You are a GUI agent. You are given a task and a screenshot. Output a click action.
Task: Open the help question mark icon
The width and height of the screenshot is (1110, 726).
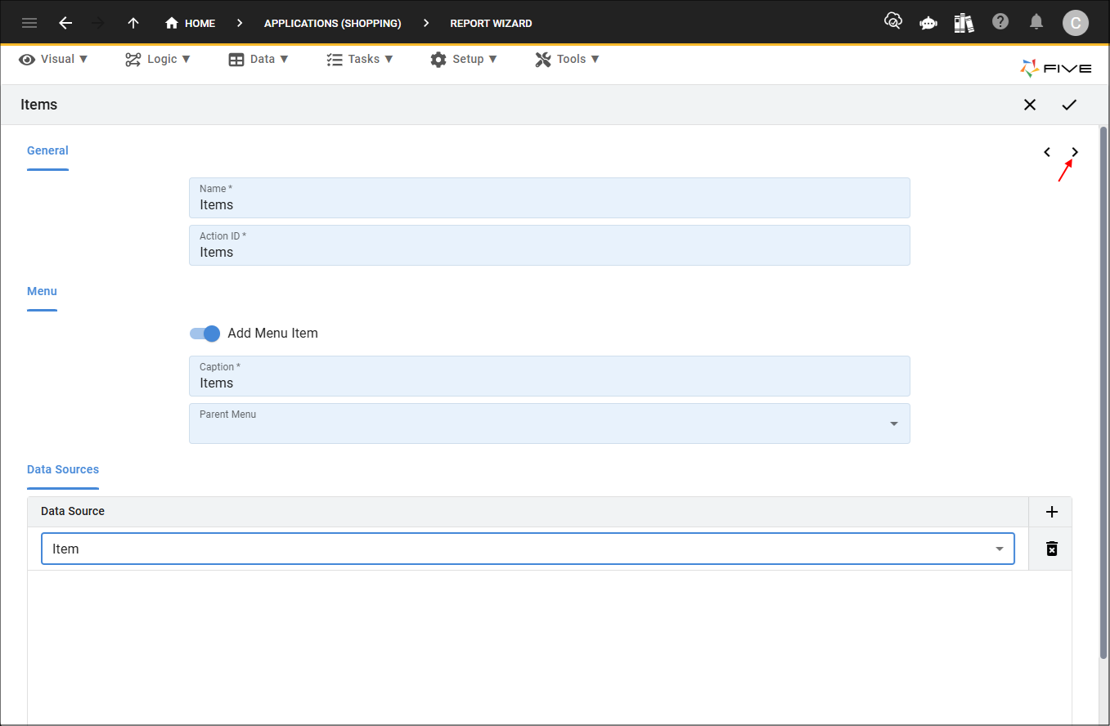[x=1000, y=22]
